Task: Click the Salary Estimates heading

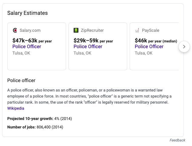Action: pos(28,13)
